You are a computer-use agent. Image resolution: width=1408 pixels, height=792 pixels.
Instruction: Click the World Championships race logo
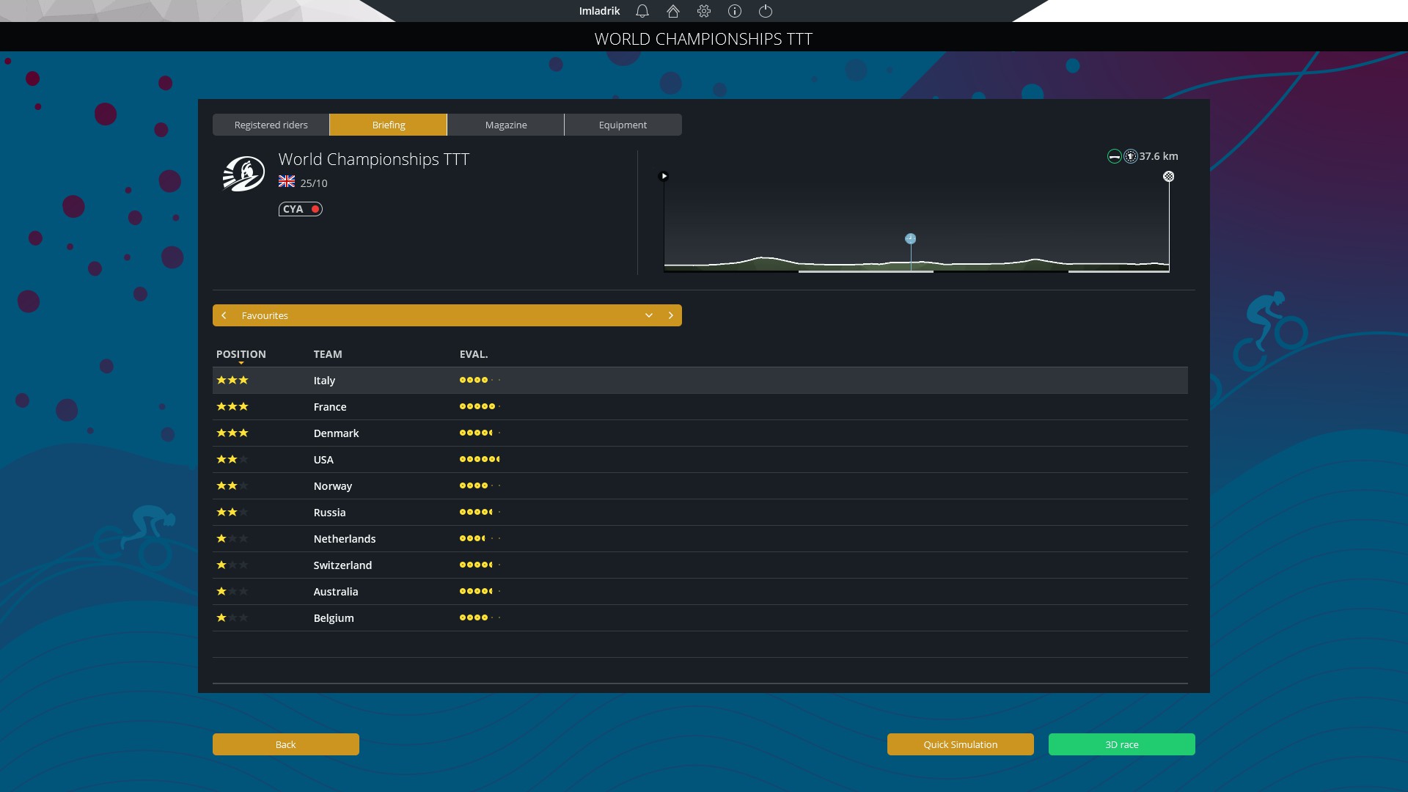point(243,175)
